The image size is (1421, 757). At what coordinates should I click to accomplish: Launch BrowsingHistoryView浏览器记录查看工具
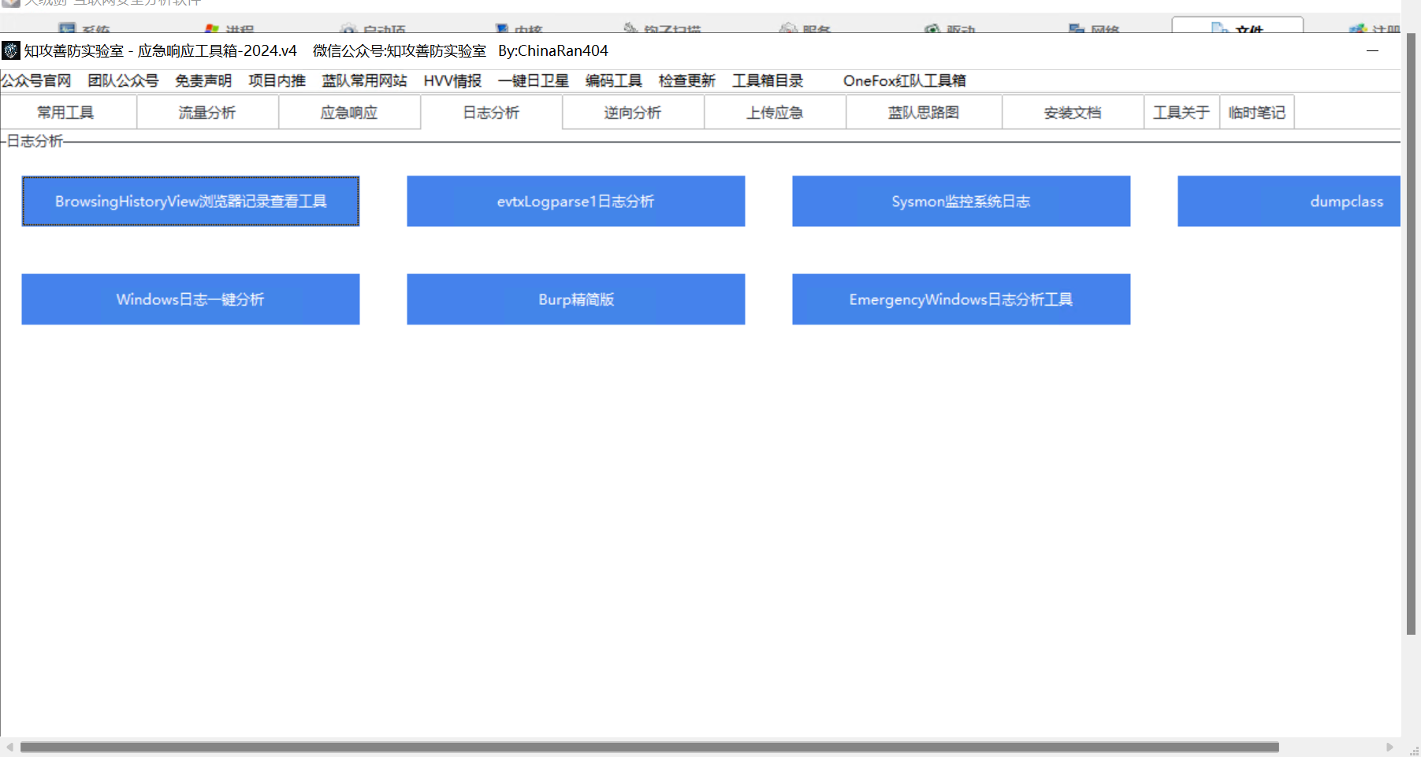point(191,201)
